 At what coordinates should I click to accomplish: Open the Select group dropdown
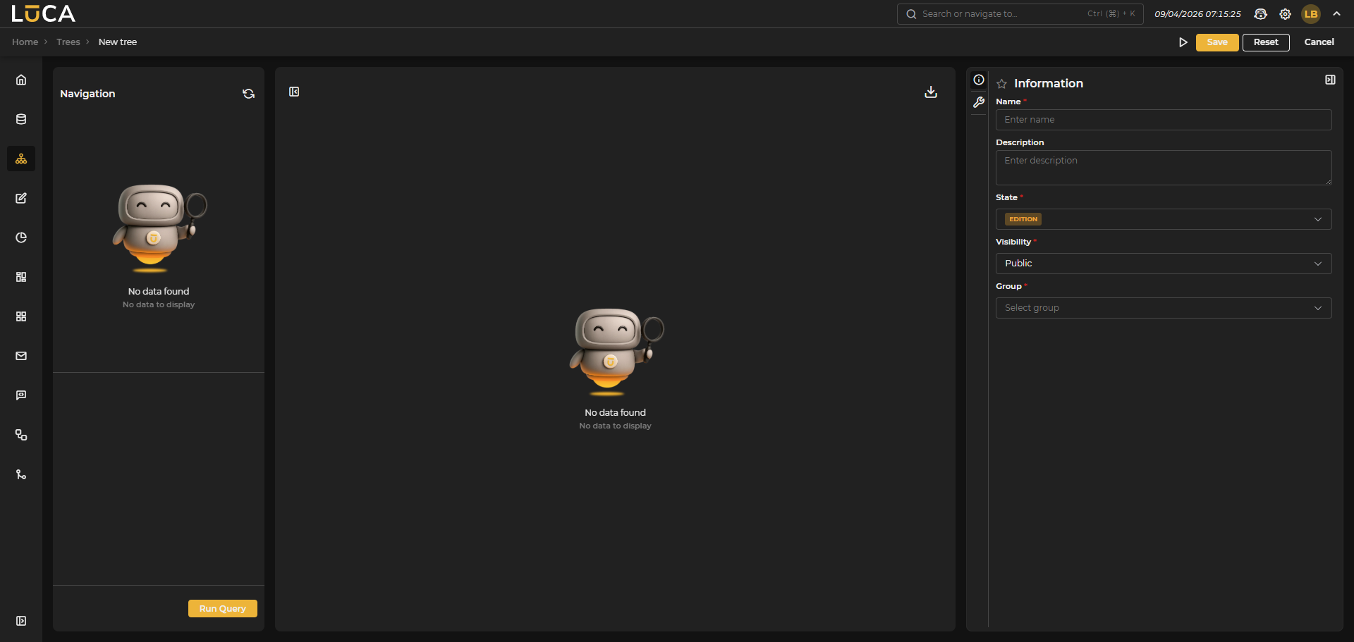[1163, 308]
